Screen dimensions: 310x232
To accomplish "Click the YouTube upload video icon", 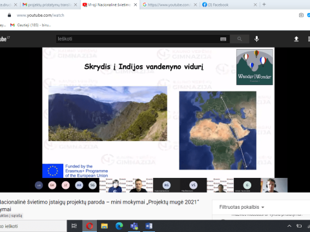I will click(296, 39).
